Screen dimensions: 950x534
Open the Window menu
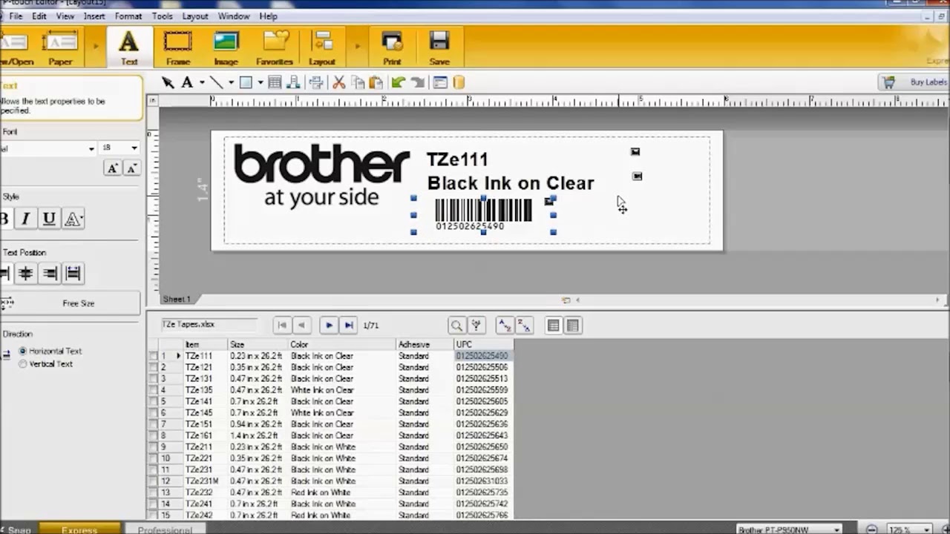(234, 16)
